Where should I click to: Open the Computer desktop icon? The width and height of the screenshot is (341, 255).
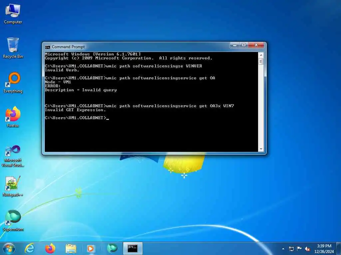[13, 13]
